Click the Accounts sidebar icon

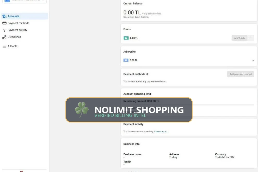4,16
